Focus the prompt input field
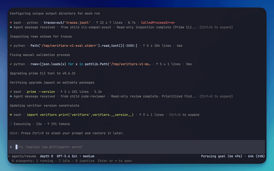 tap(136, 147)
